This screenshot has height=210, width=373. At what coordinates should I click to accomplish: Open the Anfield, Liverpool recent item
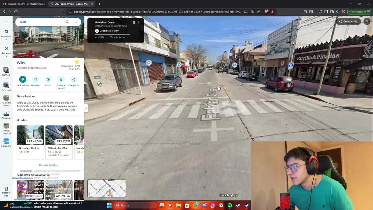point(6,129)
